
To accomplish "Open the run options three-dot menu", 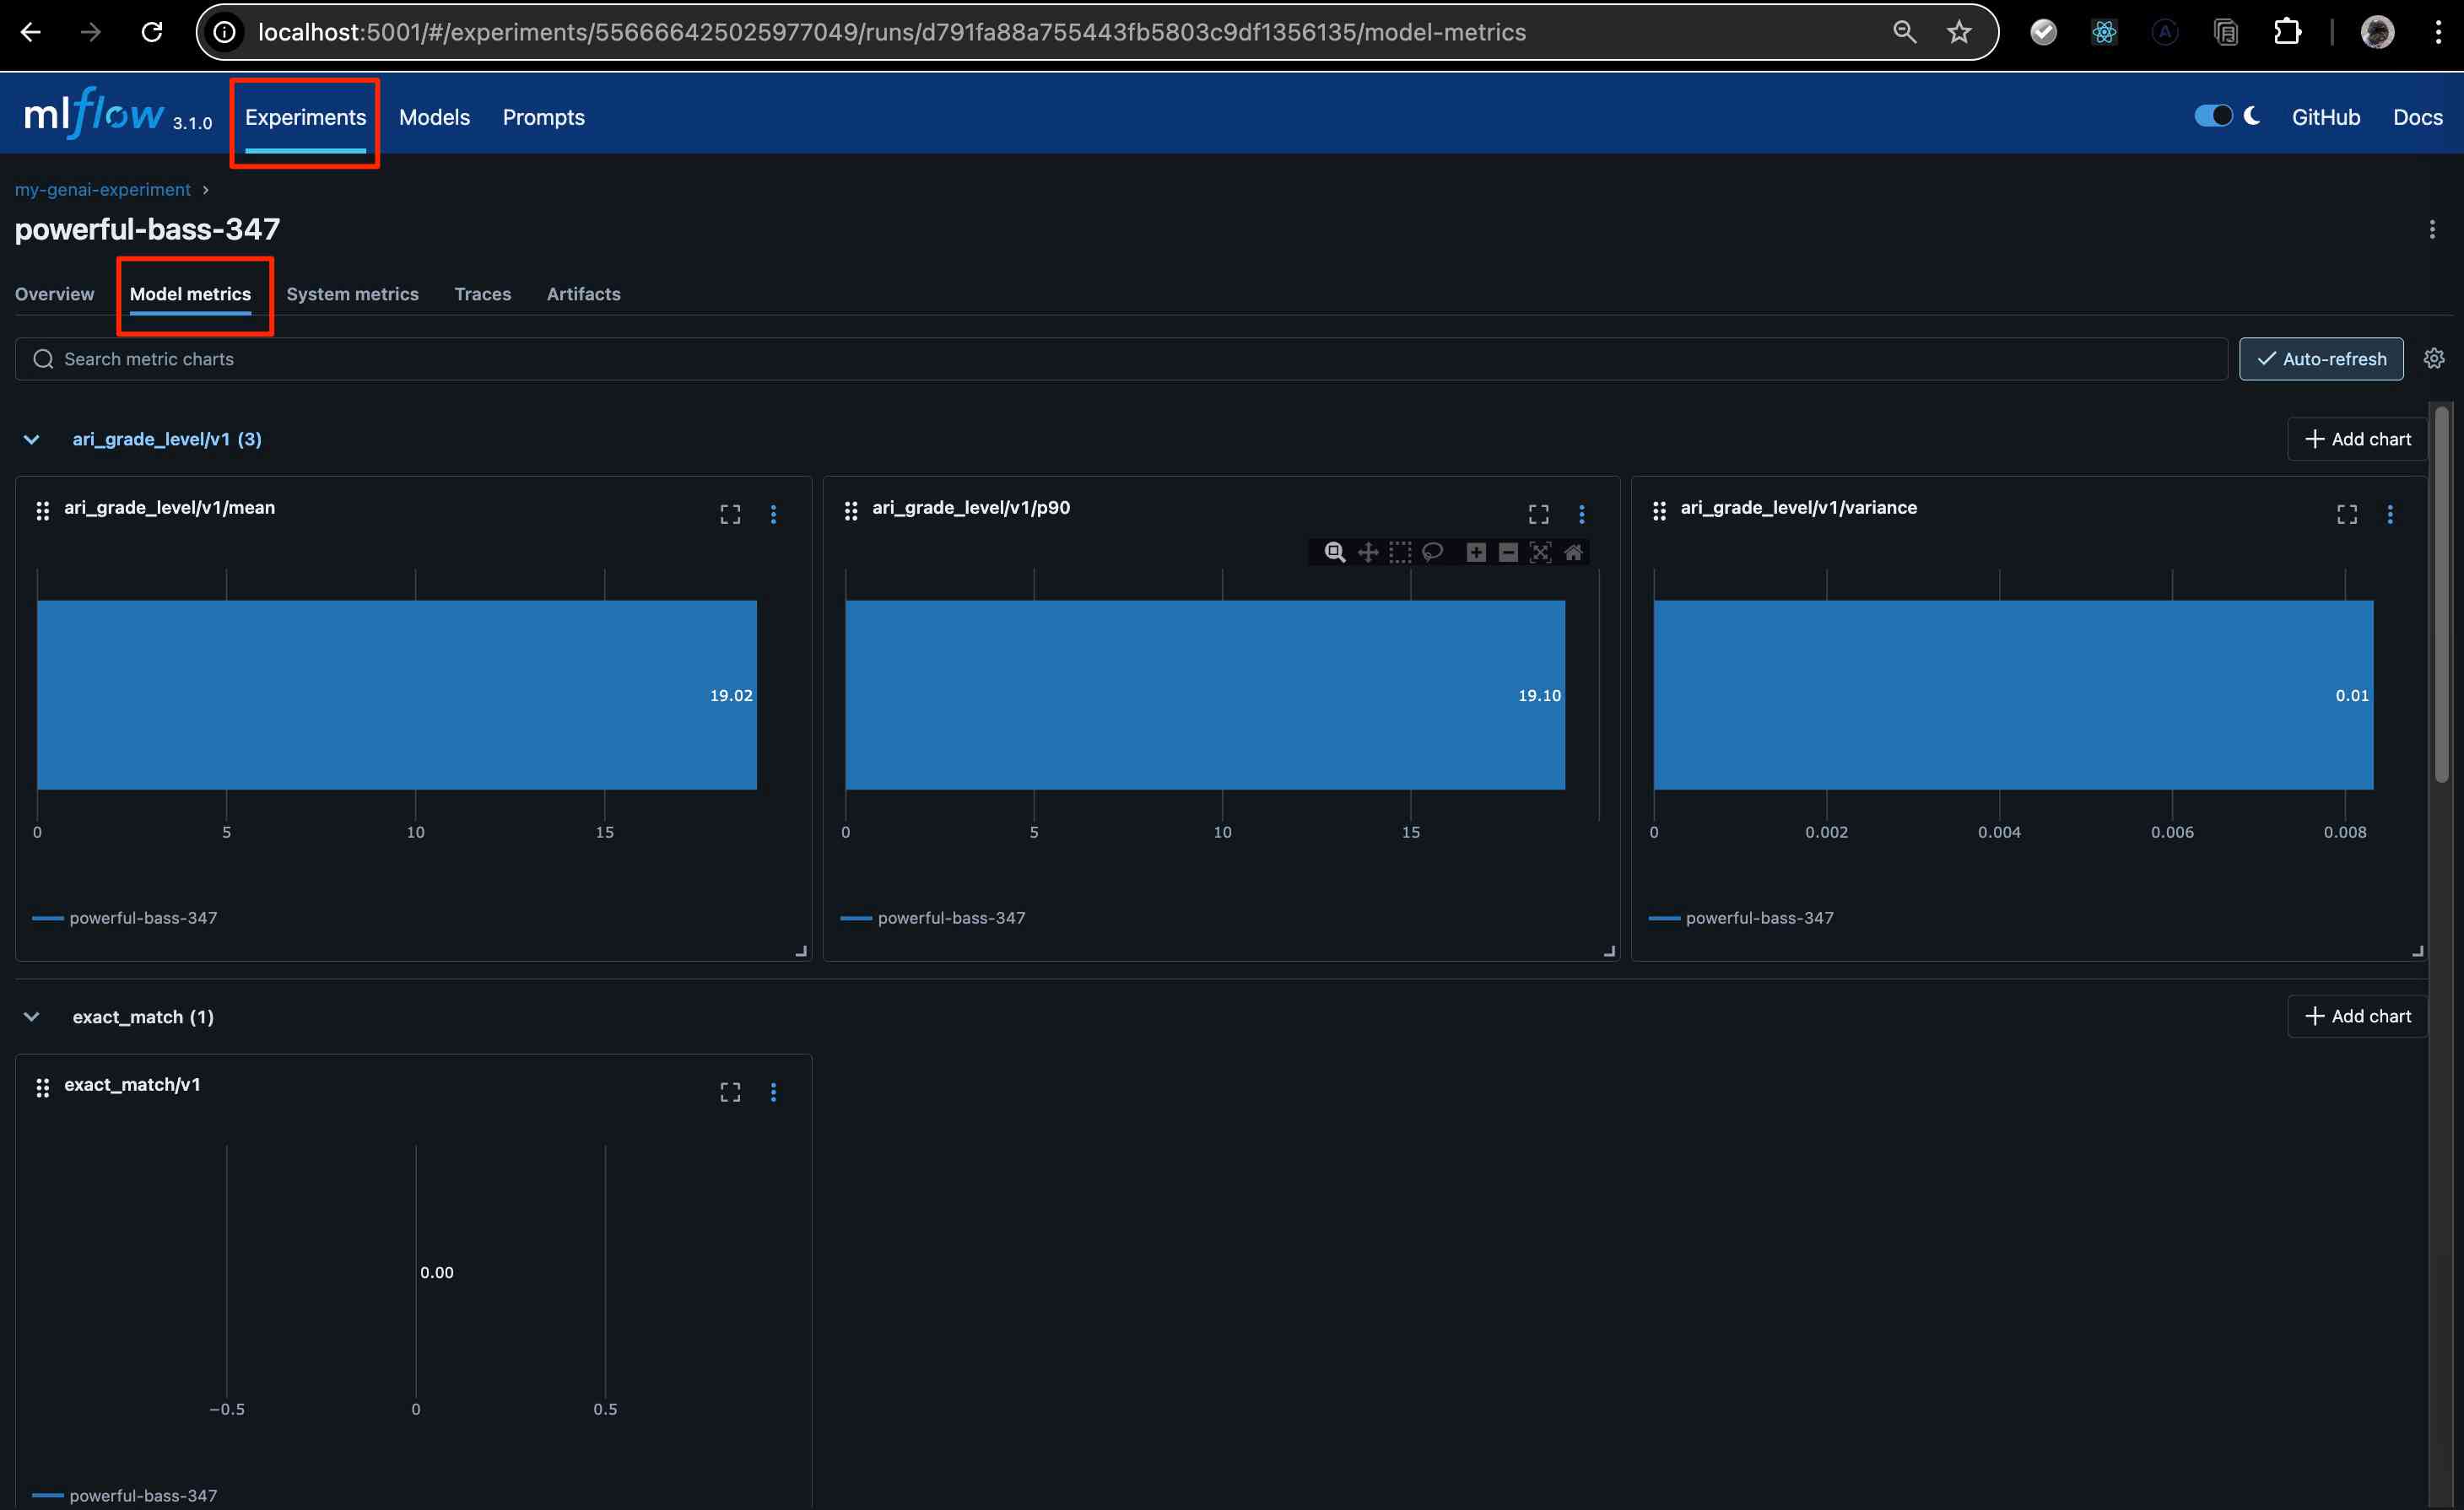I will click(2432, 230).
